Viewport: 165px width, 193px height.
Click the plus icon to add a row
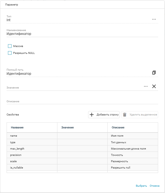[92, 115]
